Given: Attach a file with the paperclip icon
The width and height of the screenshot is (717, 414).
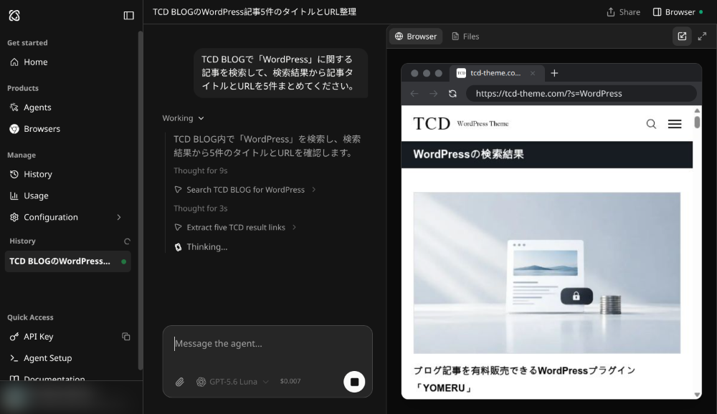Looking at the screenshot, I should point(180,382).
